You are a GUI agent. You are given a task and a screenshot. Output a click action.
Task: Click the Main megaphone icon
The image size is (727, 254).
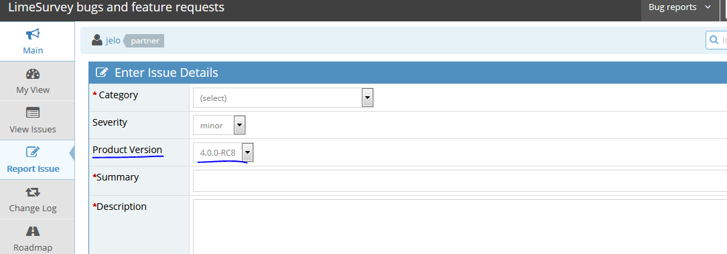(x=33, y=34)
